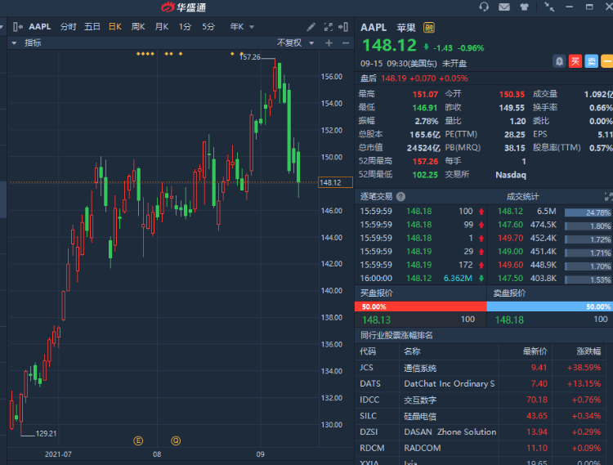Click the 52周最高 value 157.26
This screenshot has height=465, width=613.
click(425, 161)
